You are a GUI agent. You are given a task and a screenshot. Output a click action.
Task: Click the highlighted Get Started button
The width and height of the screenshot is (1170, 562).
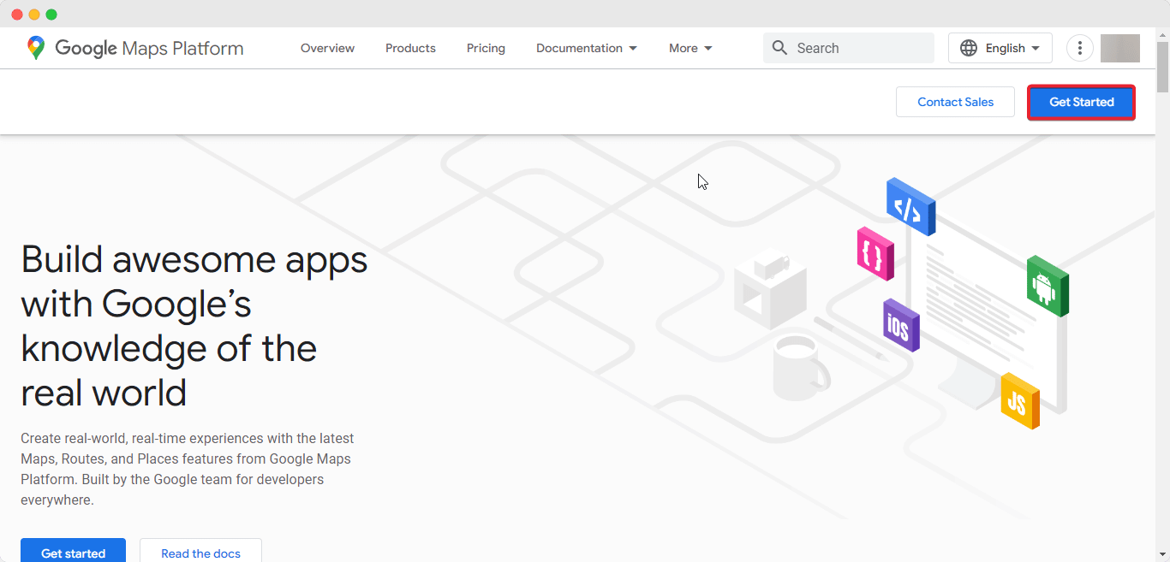pyautogui.click(x=1081, y=102)
